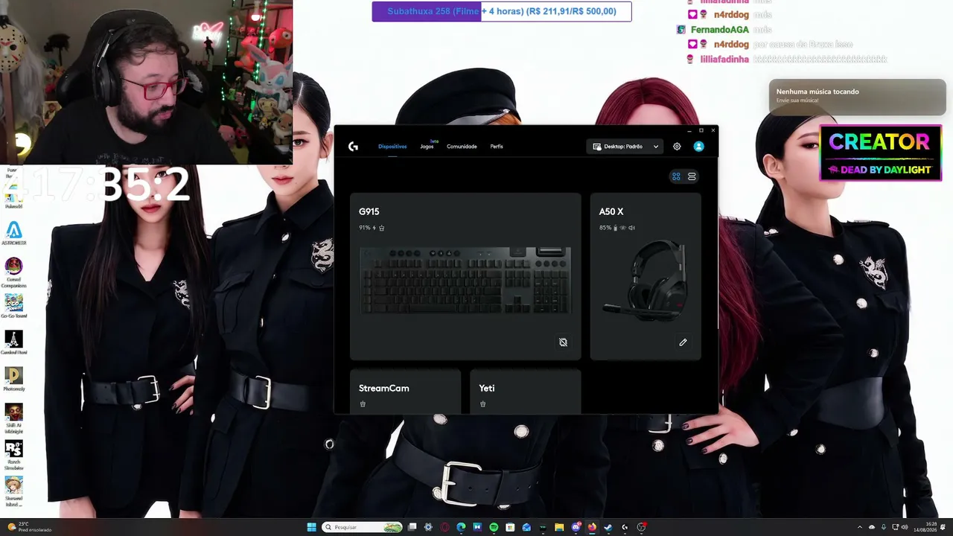This screenshot has width=953, height=536.
Task: Open File Explorer from the taskbar
Action: point(559,527)
